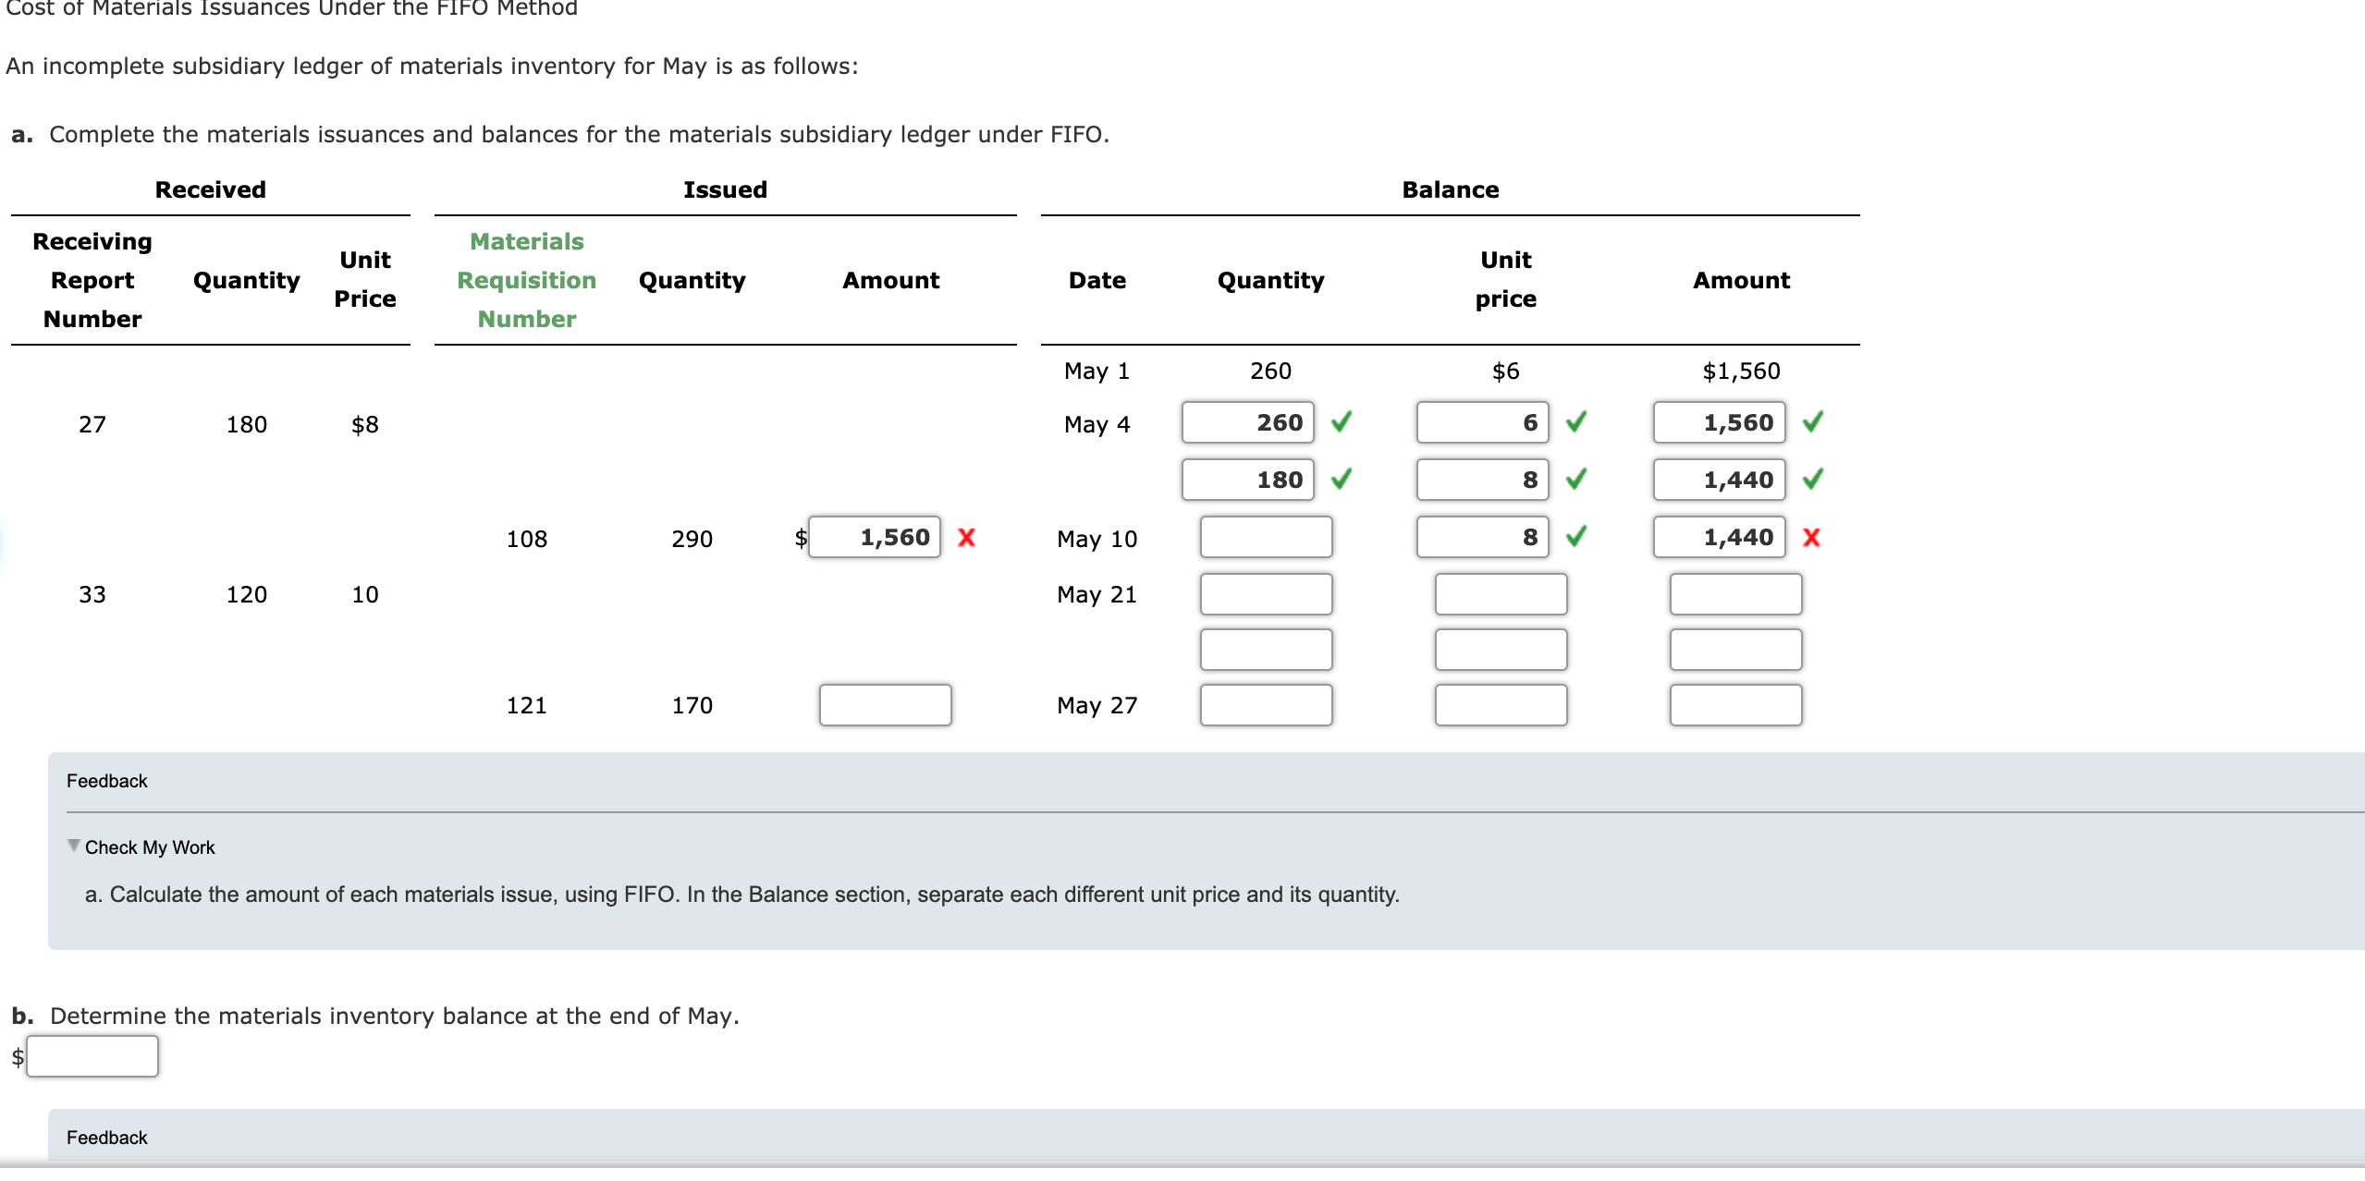Screen dimensions: 2365x1181
Task: Expand the bottom Feedback section
Action: pyautogui.click(x=106, y=1138)
